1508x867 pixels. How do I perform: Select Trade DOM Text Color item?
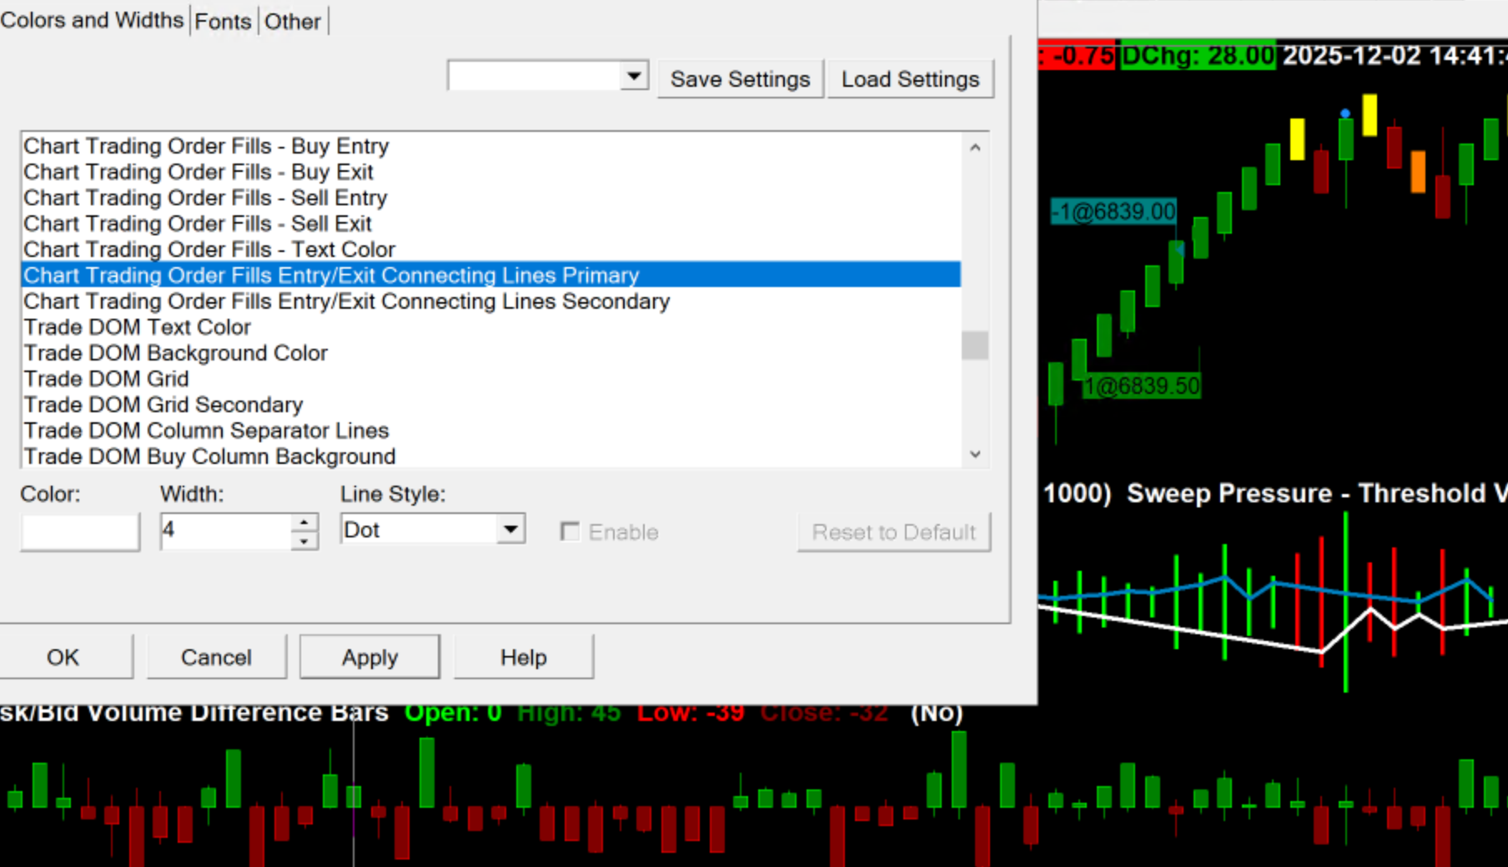coord(490,327)
